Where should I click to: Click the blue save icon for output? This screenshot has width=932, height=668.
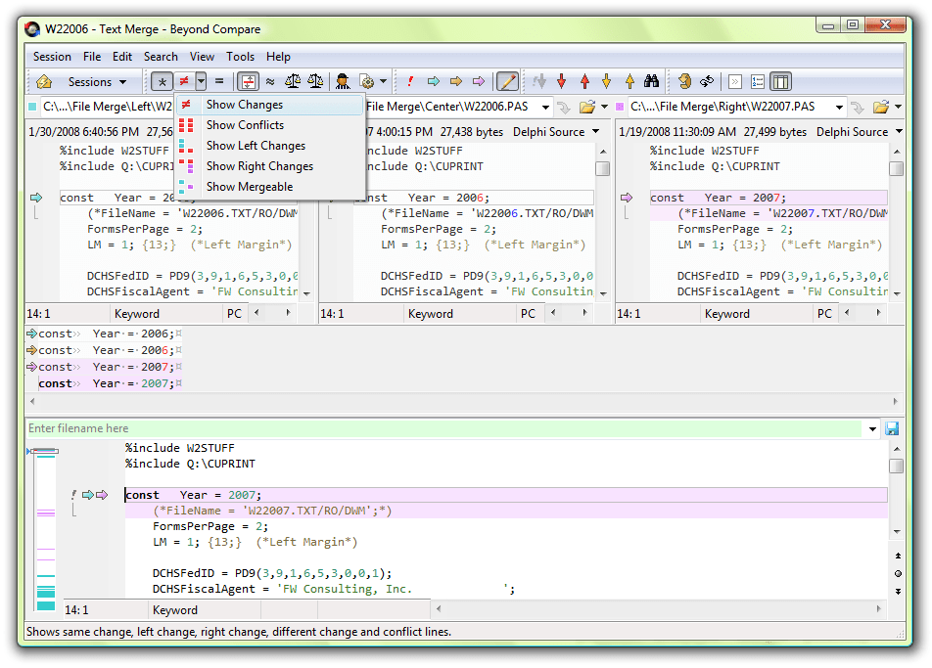892,428
